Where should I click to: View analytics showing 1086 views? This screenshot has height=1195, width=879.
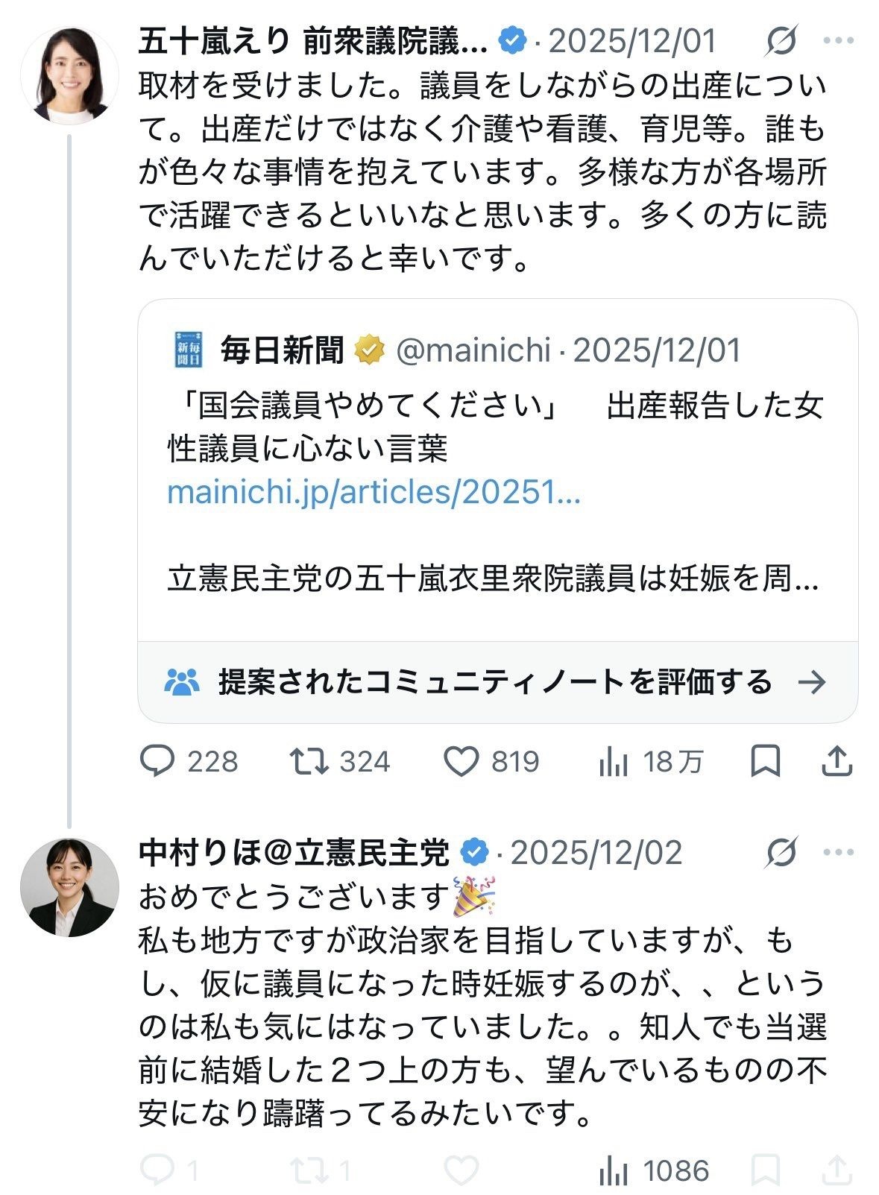pyautogui.click(x=653, y=1170)
